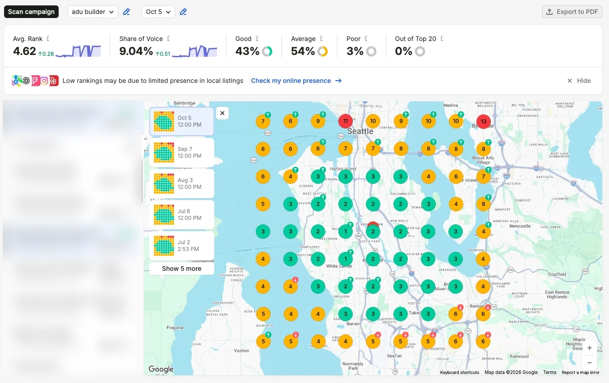Zoom in on the map

pos(590,348)
